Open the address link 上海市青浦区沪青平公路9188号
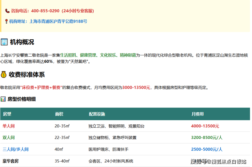 (x=58, y=21)
